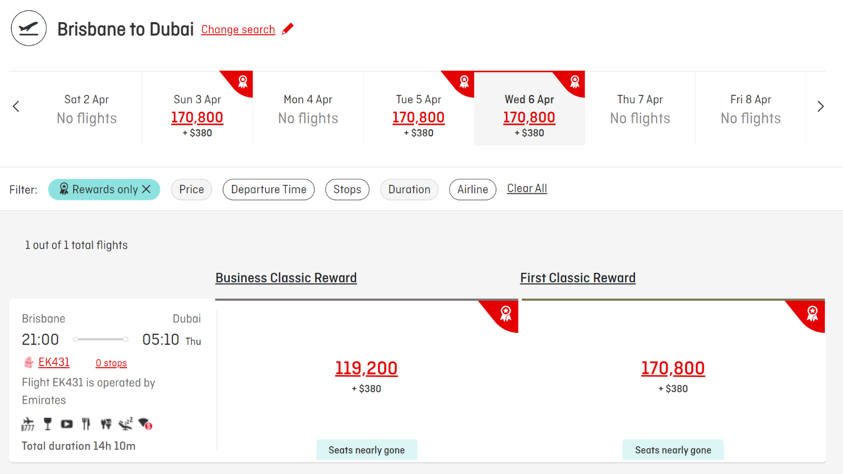Select the Tue 5 Apr date tab

click(419, 108)
